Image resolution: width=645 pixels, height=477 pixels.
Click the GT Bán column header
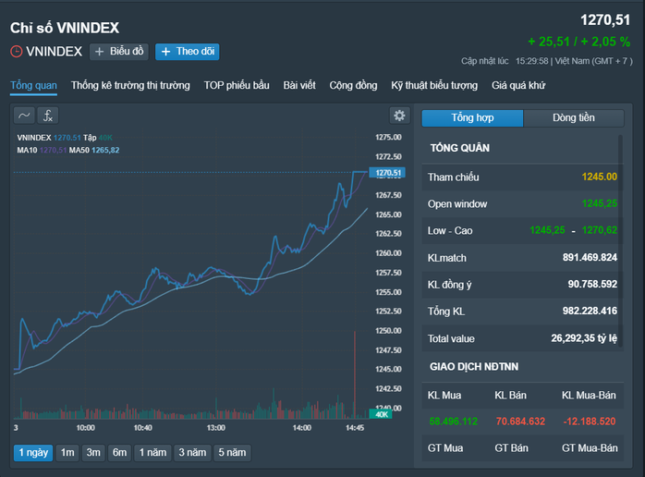click(511, 448)
